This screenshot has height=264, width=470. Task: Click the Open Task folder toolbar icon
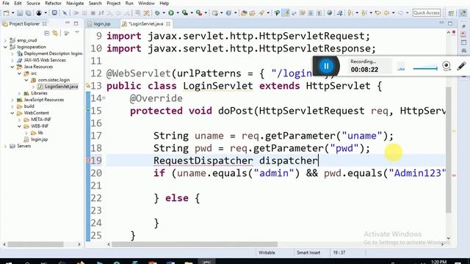pos(253,13)
